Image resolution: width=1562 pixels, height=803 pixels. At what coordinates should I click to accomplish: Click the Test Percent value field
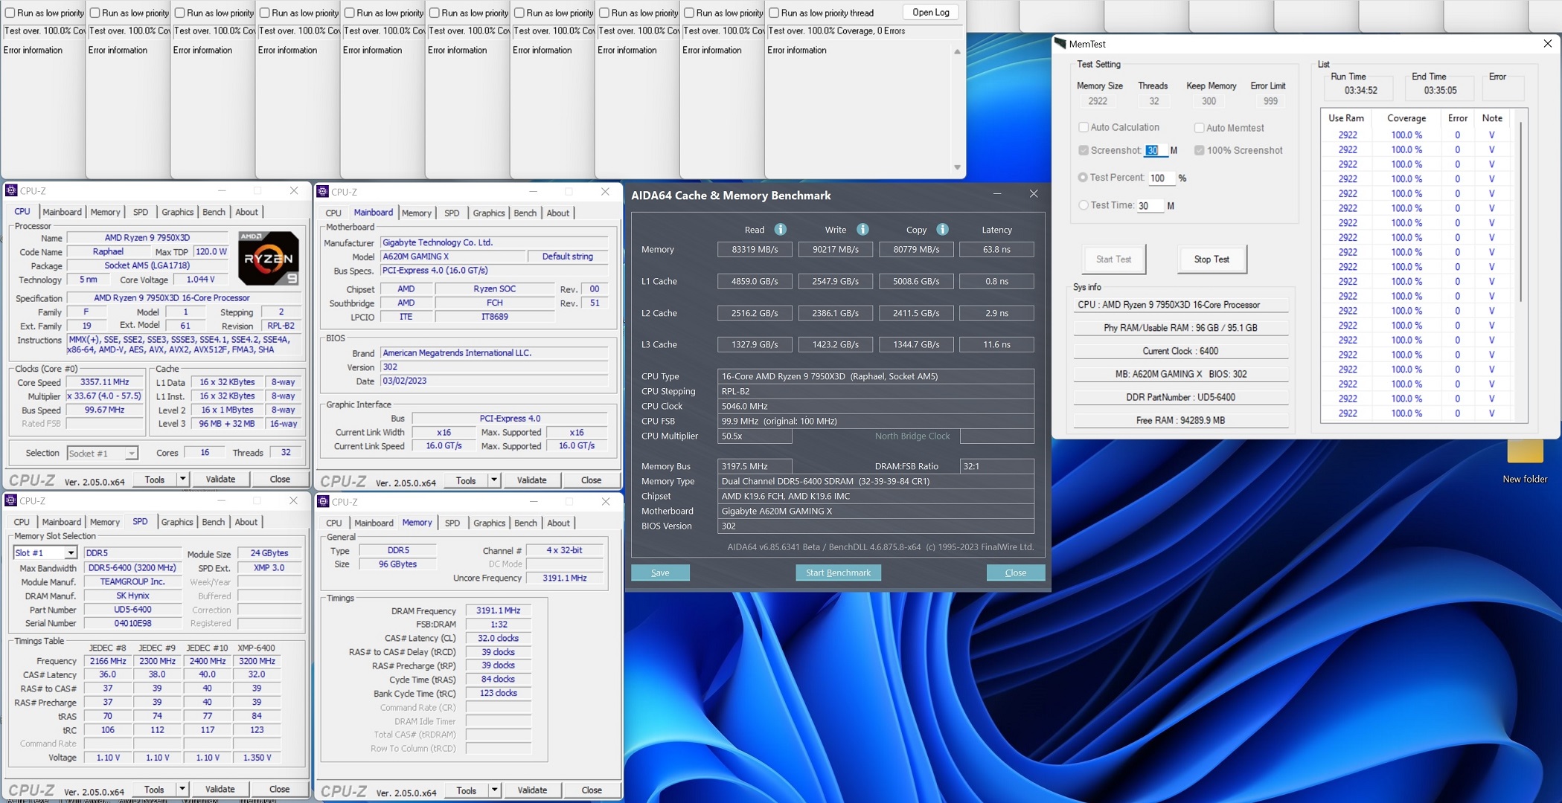(1161, 178)
